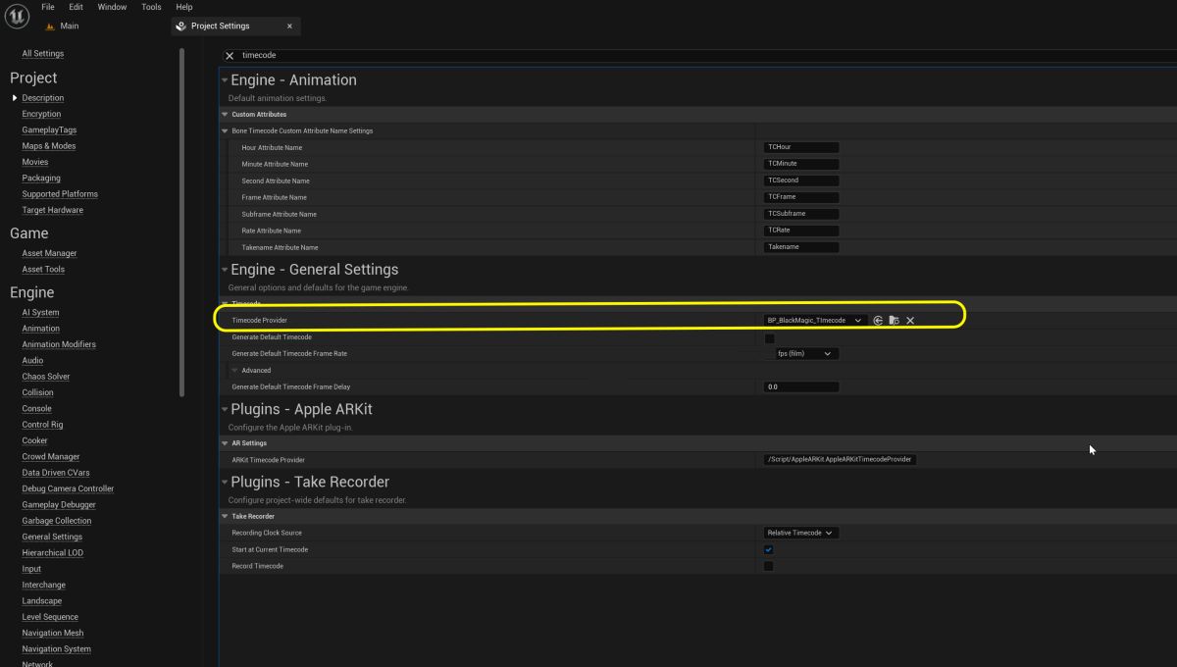Toggle Generate Default Timecode checkbox

[x=769, y=337]
